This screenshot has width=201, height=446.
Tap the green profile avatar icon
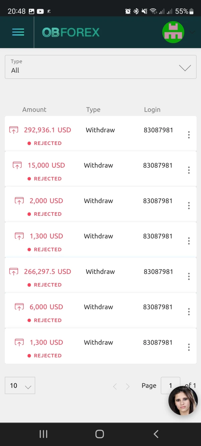coord(173,32)
